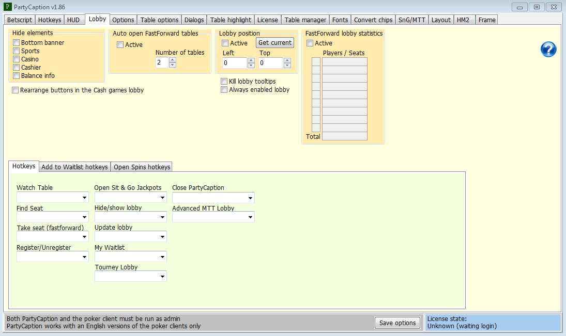This screenshot has height=336, width=566.
Task: Click the Total Players / Seats field
Action: 345,136
